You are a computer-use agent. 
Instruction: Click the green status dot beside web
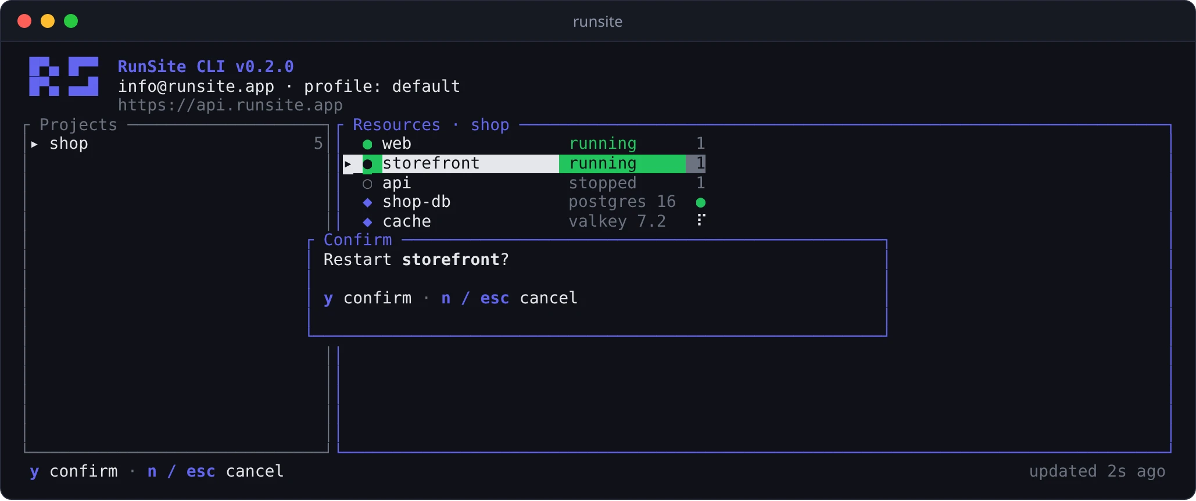(x=367, y=144)
